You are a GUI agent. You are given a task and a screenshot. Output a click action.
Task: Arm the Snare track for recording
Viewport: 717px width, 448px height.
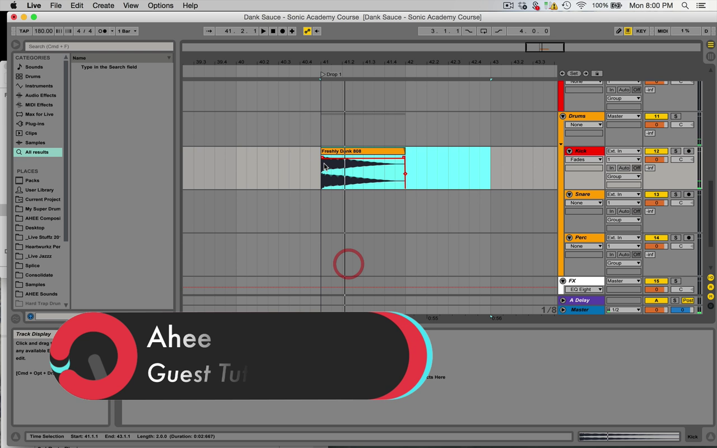pos(688,194)
